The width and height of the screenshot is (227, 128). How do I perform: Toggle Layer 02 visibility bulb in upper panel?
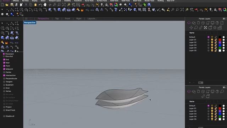pos(212,43)
